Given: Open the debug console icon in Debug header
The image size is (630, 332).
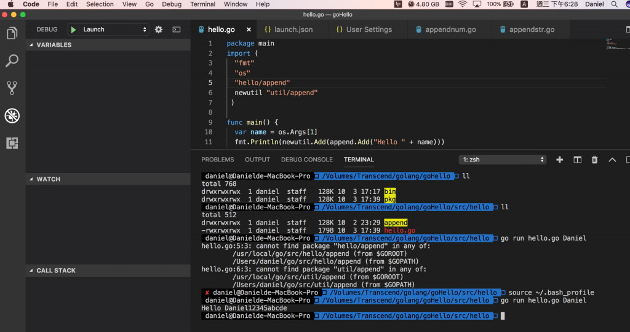Looking at the screenshot, I should [x=177, y=29].
